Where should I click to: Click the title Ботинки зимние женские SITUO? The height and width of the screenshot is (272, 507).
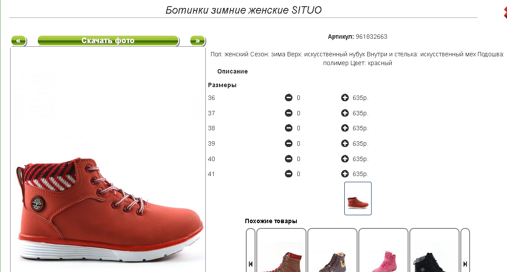pos(244,10)
